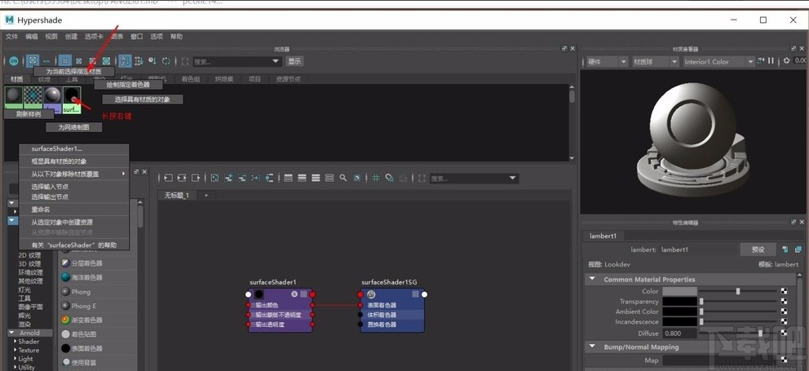Click checker map button next to Transparency

point(785,302)
